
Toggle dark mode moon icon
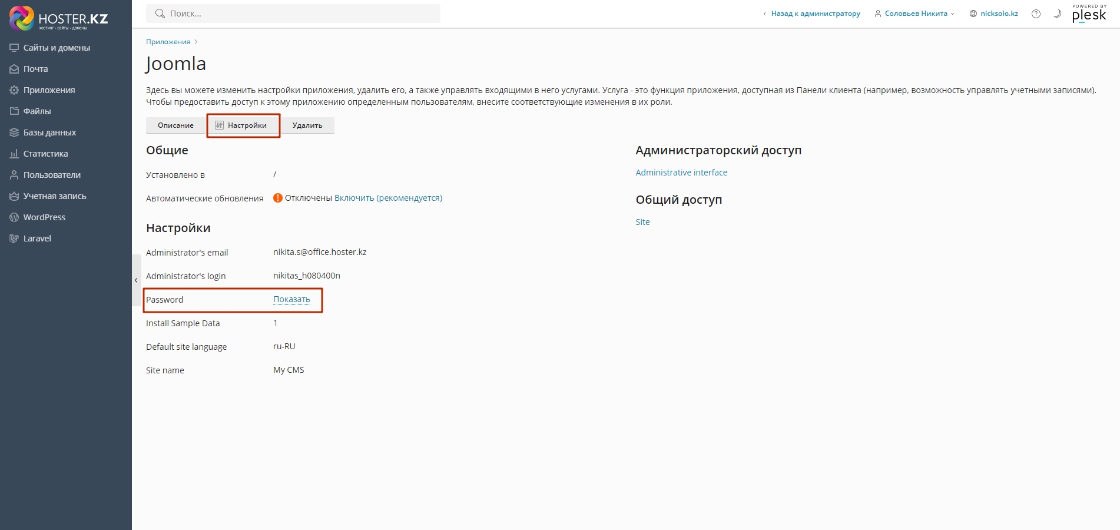pyautogui.click(x=1057, y=14)
